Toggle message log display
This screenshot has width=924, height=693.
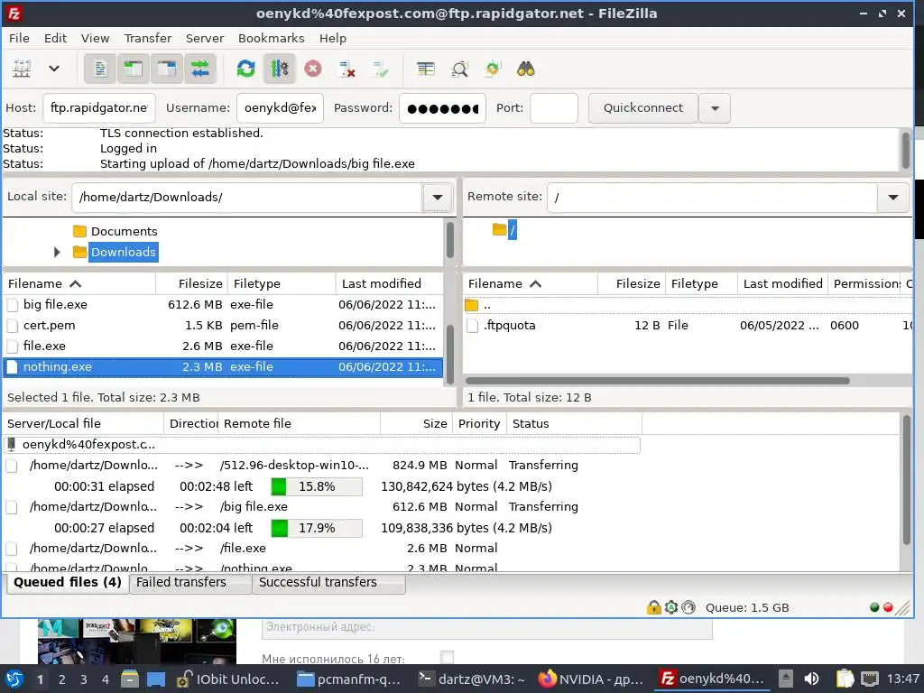point(100,69)
